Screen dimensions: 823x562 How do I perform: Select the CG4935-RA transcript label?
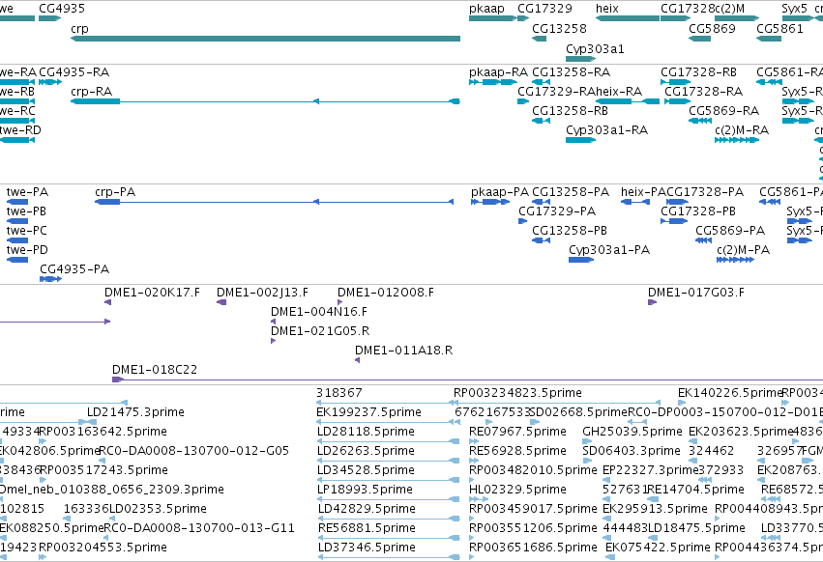point(74,72)
